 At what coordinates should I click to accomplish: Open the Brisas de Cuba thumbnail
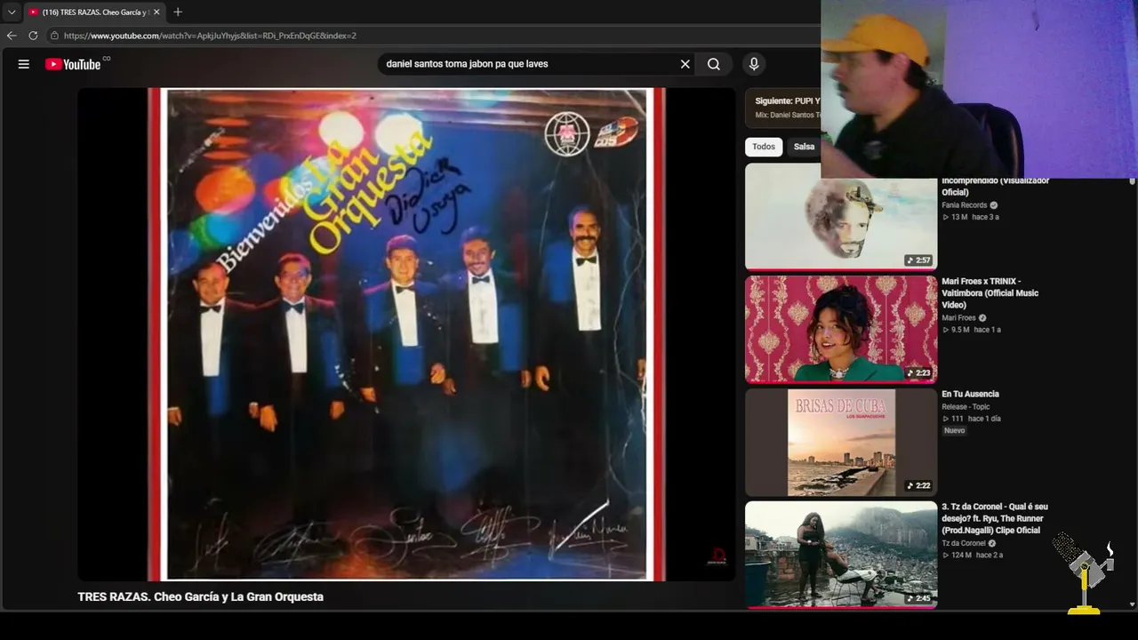841,442
